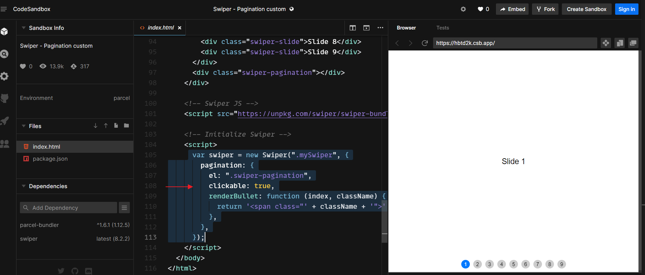
Task: Open index.html in file tree
Action: tap(75, 147)
